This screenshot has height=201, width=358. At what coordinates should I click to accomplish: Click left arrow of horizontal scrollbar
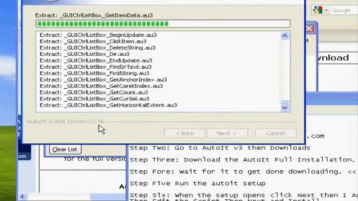[22, 197]
